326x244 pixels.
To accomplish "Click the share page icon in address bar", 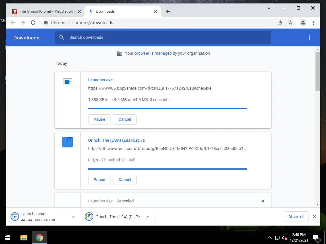I will pyautogui.click(x=280, y=23).
